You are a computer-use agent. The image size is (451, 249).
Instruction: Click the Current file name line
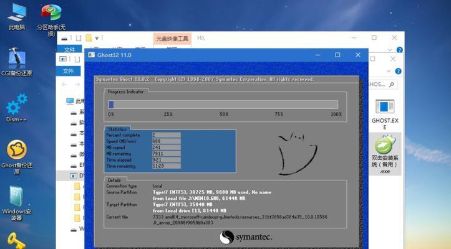pos(240,220)
